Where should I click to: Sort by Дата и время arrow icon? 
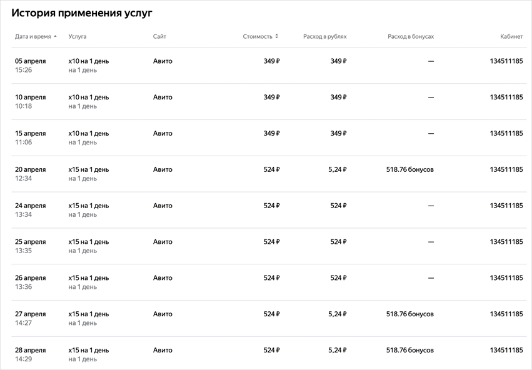tap(55, 37)
